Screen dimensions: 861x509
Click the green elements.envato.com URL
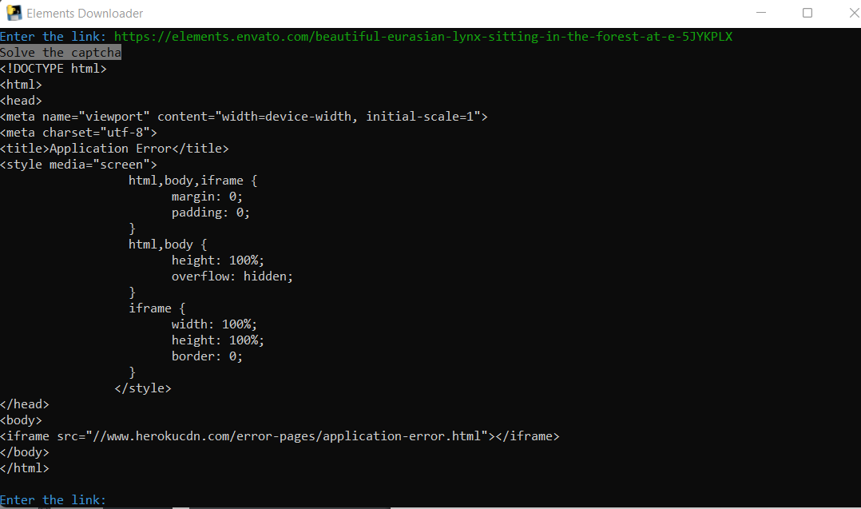[x=423, y=37]
